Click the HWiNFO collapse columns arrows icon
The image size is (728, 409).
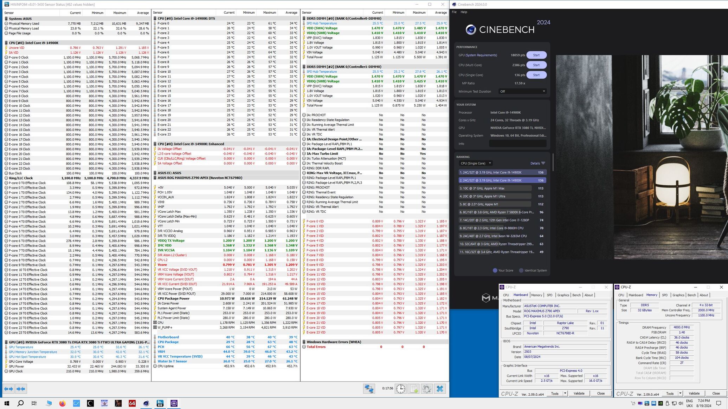tap(21, 389)
